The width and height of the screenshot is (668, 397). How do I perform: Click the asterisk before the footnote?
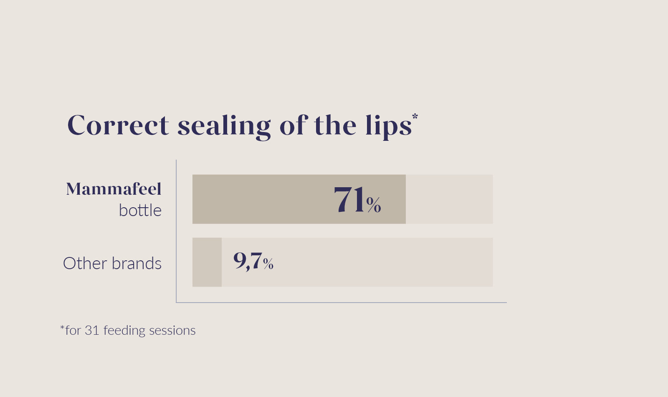coord(62,328)
